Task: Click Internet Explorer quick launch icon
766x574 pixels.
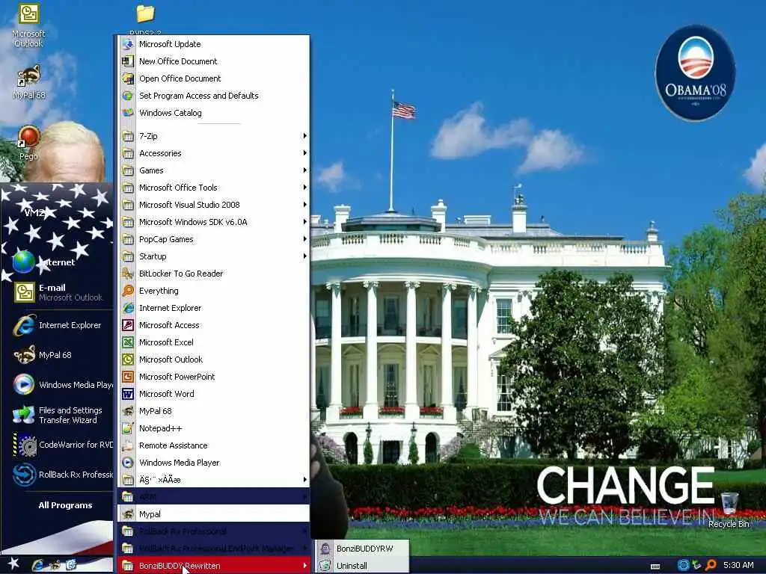Action: [x=39, y=565]
